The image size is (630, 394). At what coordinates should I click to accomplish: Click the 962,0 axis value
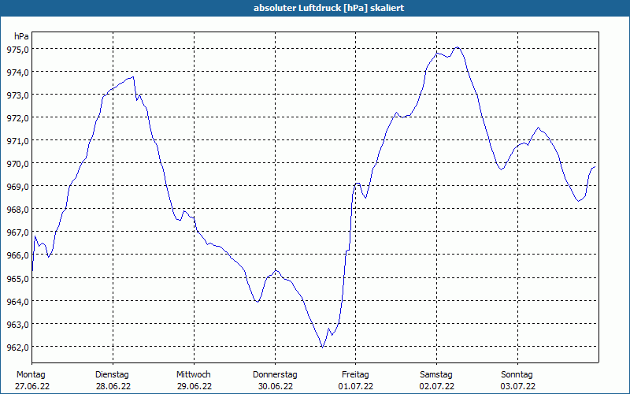point(17,347)
